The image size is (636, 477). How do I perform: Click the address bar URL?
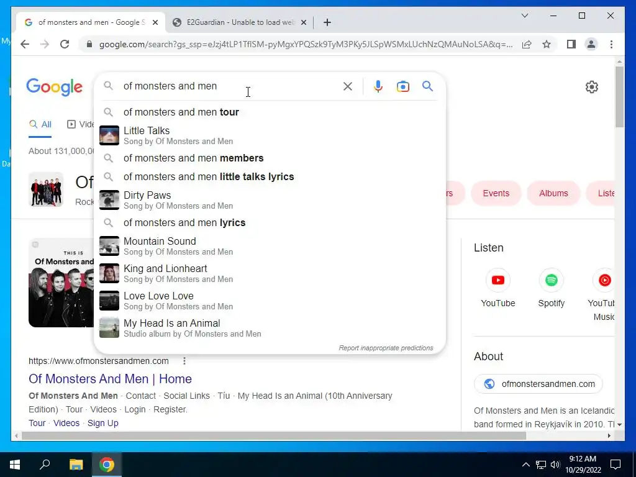306,44
